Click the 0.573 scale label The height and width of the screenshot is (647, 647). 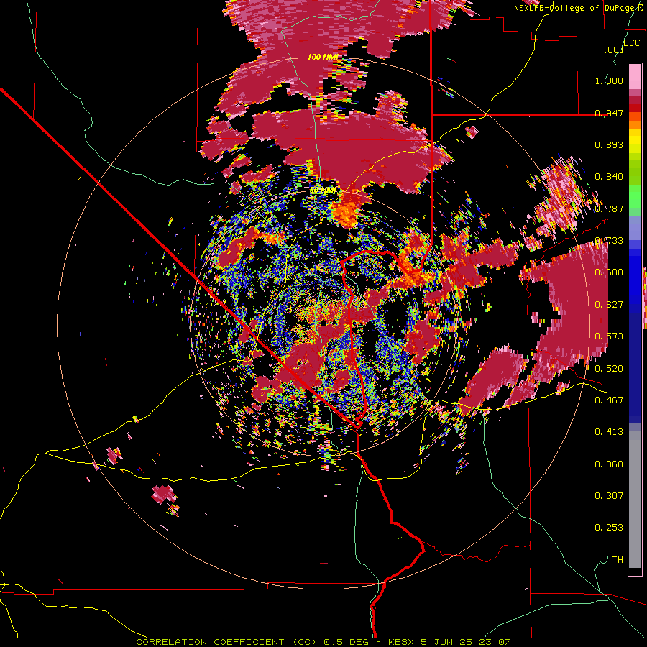pyautogui.click(x=609, y=336)
